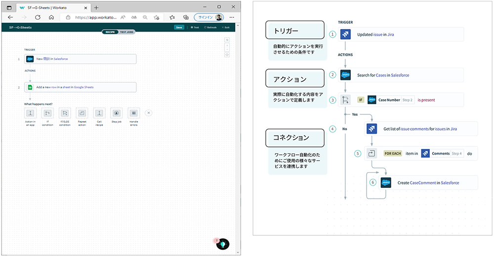The image size is (494, 257).
Task: Add a Handle errors step
Action: (x=133, y=113)
